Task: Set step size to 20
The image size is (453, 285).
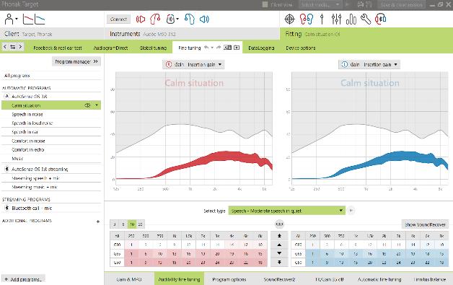Action: [x=140, y=224]
